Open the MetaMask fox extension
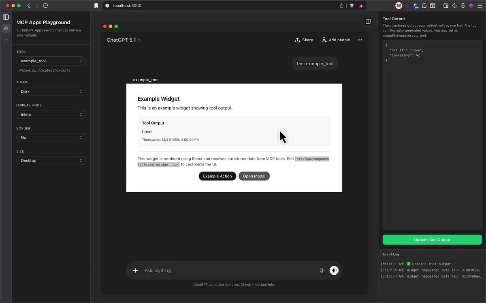Screen dimensions: 486x303 pyautogui.click(x=399, y=6)
